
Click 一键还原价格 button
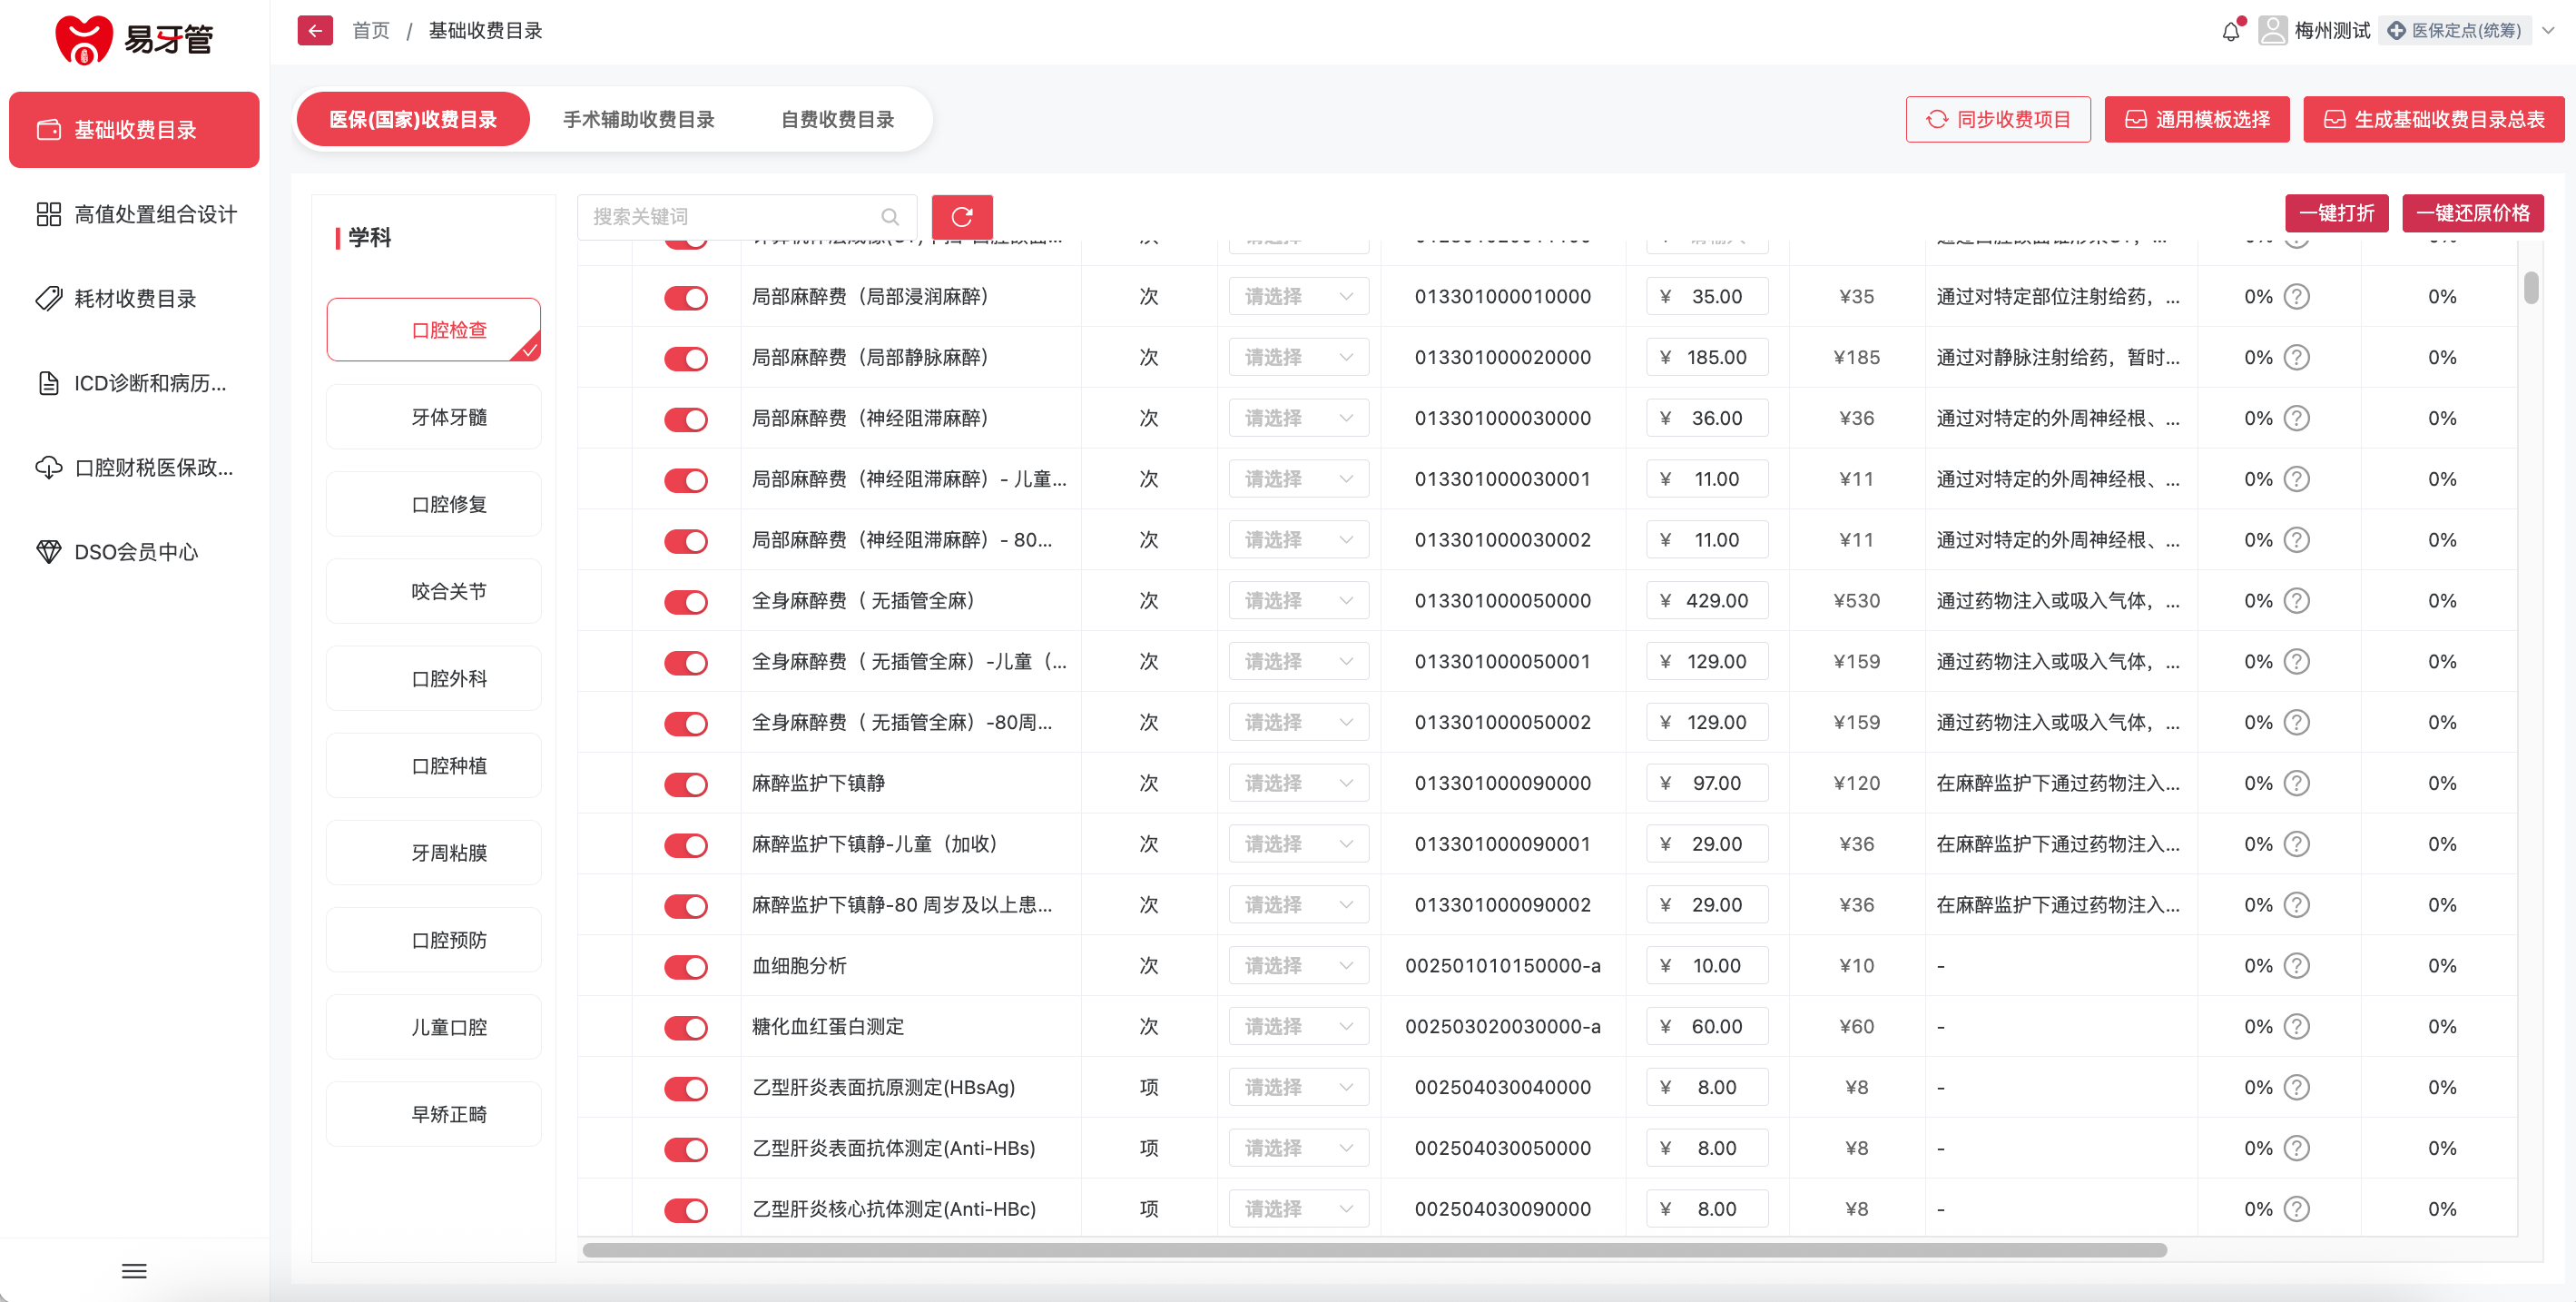pos(2472,213)
